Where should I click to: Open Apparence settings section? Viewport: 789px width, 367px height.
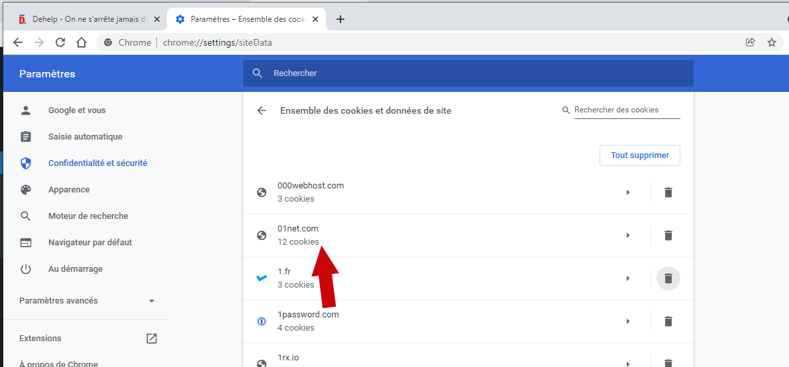[69, 190]
